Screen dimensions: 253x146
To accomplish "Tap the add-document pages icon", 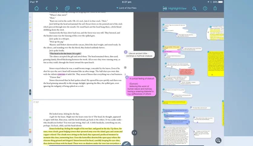I will (x=67, y=8).
